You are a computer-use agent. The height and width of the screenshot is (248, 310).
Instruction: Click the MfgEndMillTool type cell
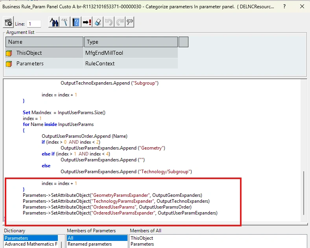131,53
